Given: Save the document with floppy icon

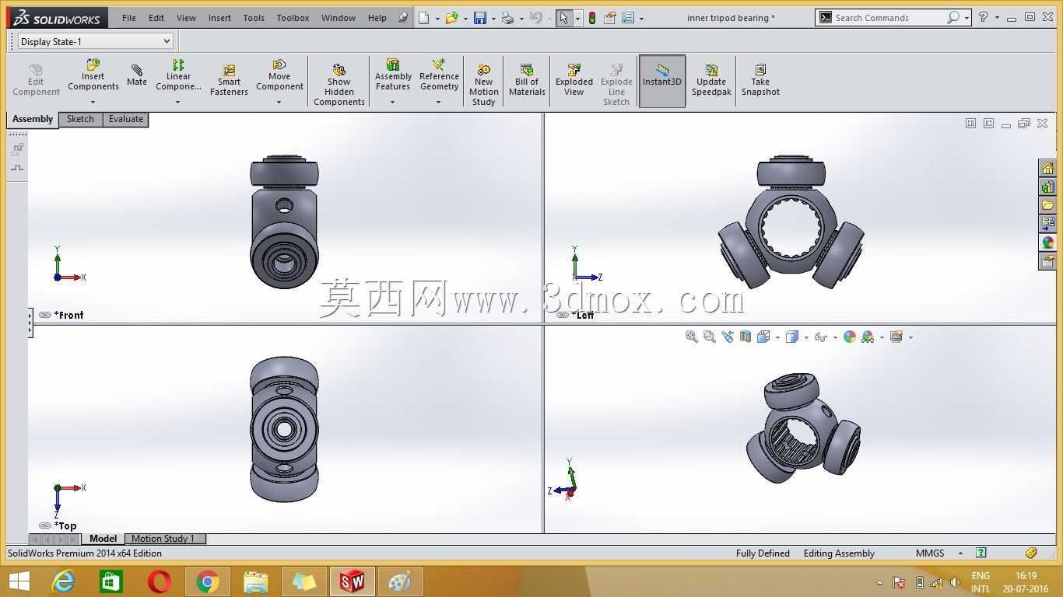Looking at the screenshot, I should pos(479,17).
